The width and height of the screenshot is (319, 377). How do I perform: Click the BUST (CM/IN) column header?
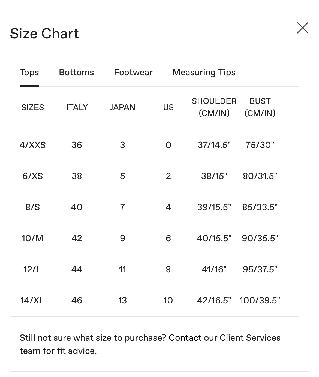tap(260, 107)
